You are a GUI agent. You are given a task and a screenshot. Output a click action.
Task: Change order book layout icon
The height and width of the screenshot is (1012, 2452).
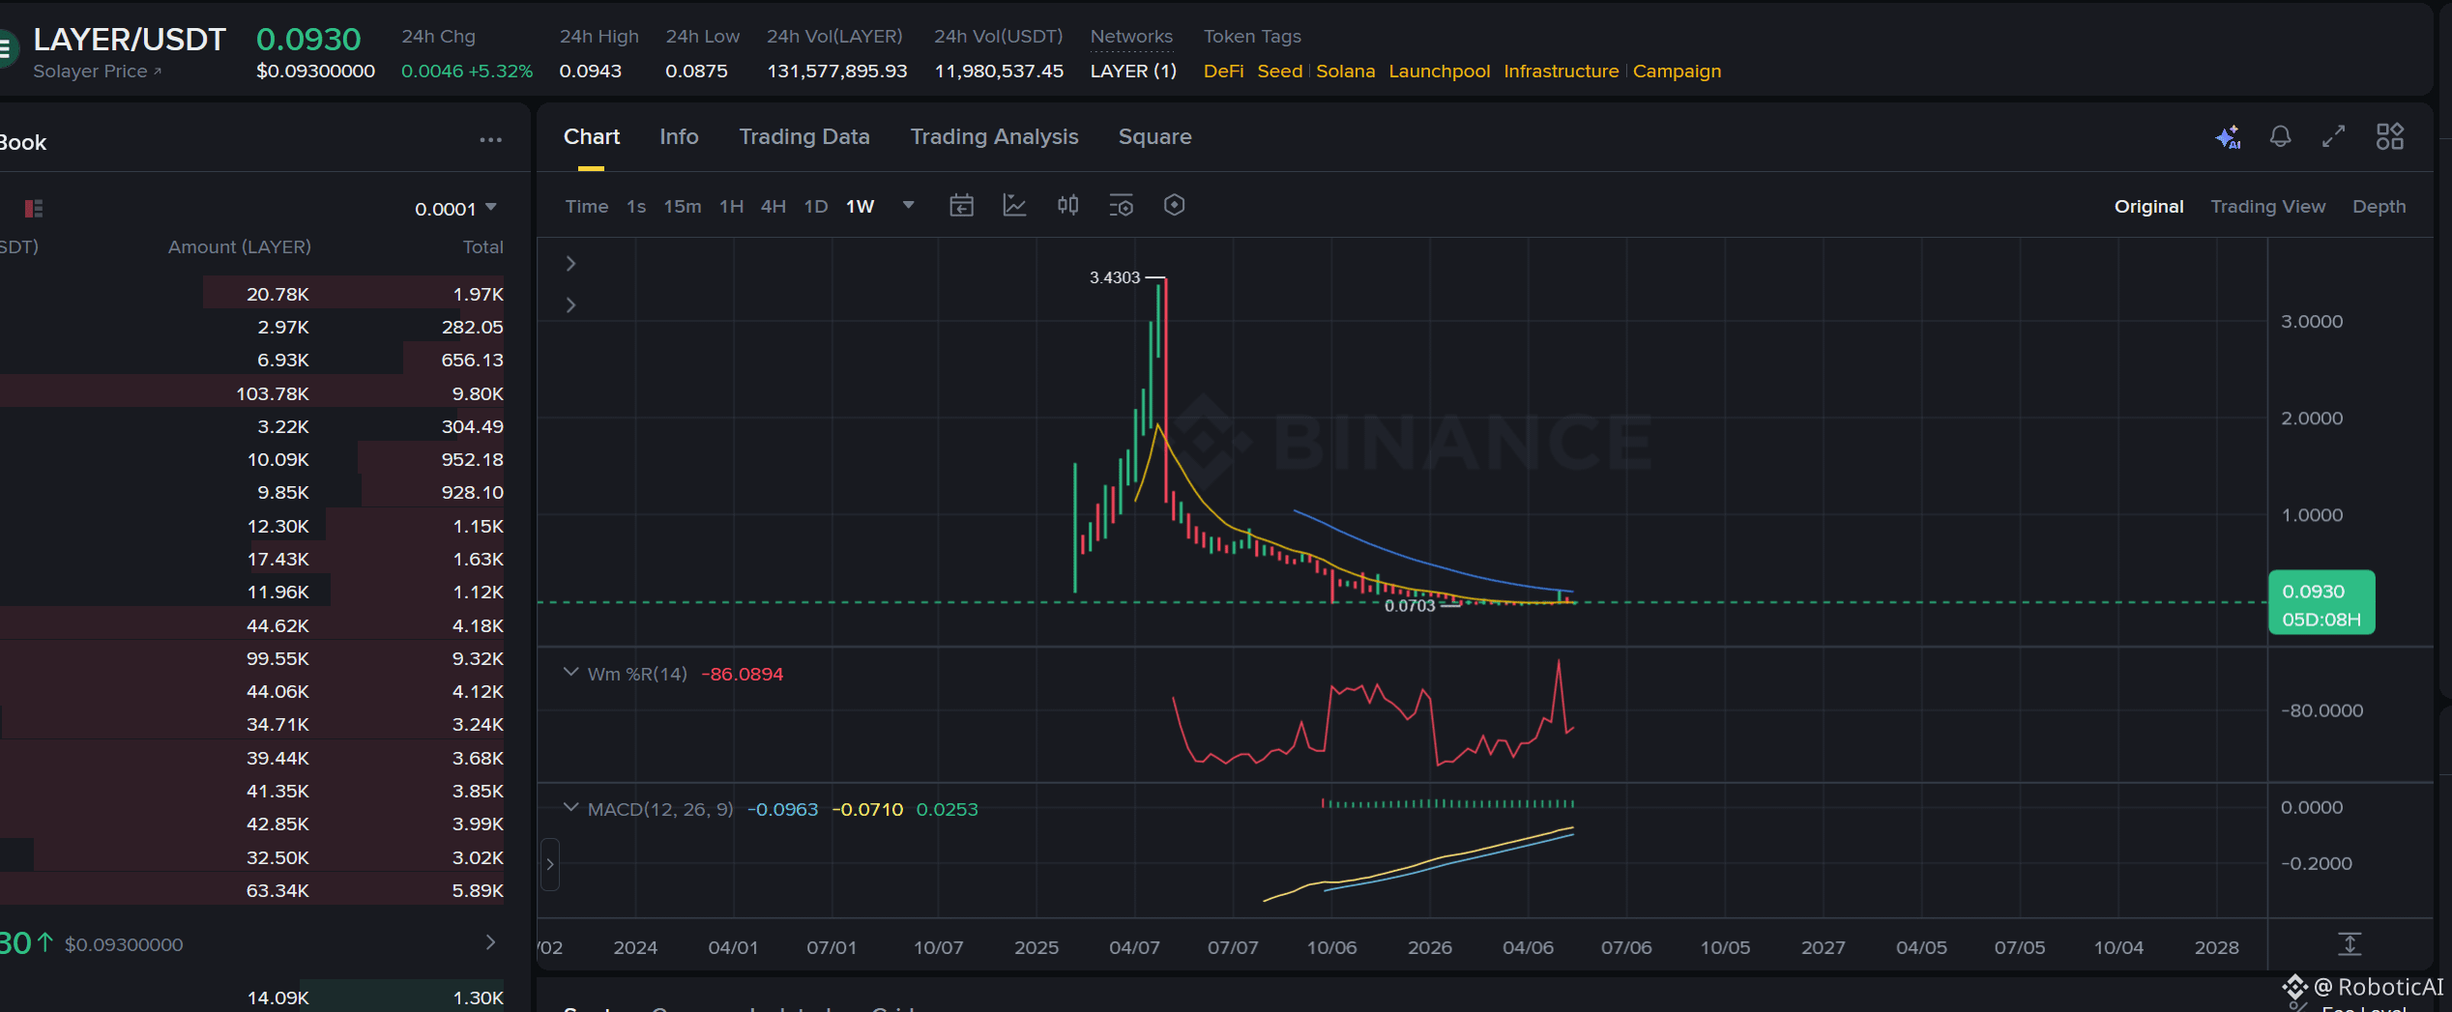click(x=34, y=208)
